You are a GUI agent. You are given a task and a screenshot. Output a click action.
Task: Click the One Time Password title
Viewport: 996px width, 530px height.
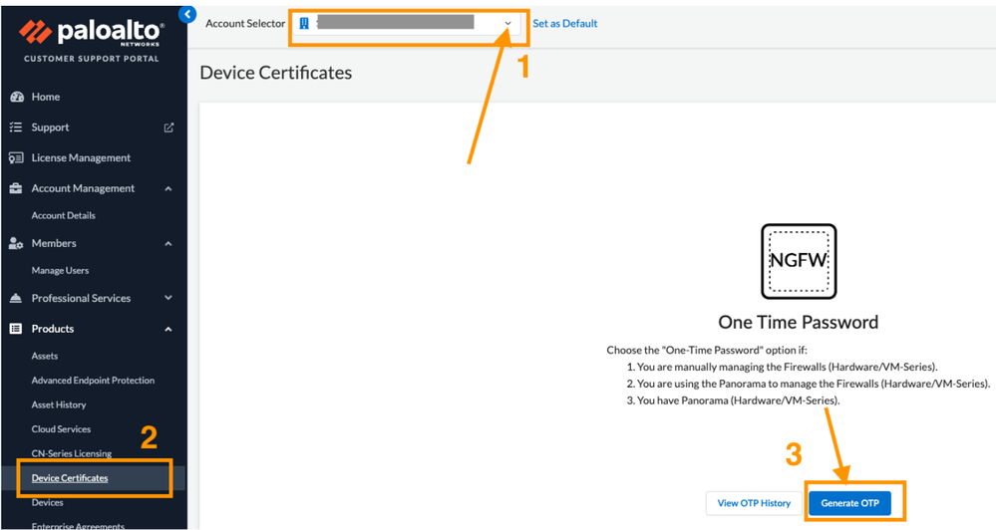pyautogui.click(x=798, y=323)
